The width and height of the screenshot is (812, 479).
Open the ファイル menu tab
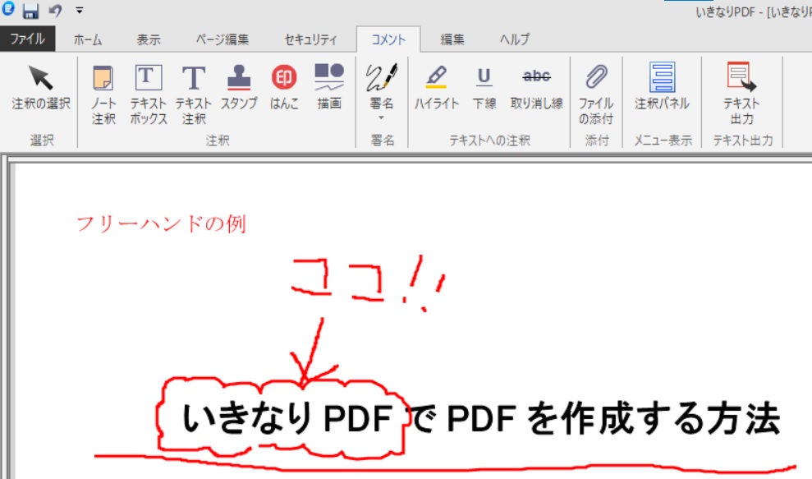pos(27,39)
